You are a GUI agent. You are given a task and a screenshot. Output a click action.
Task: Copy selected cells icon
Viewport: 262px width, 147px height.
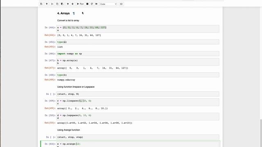pos(57,4)
